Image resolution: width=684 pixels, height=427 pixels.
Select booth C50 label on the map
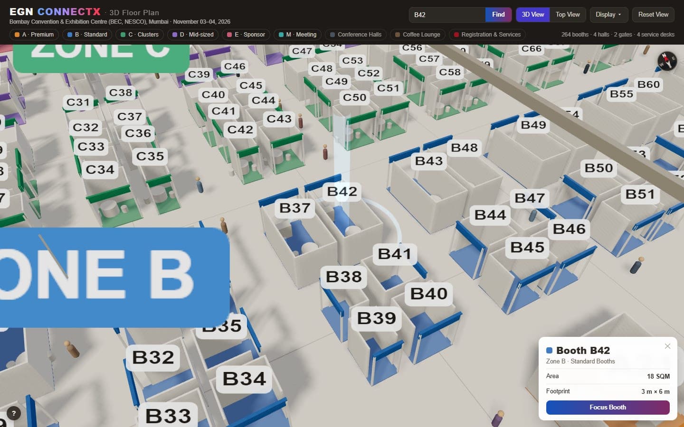tap(354, 98)
